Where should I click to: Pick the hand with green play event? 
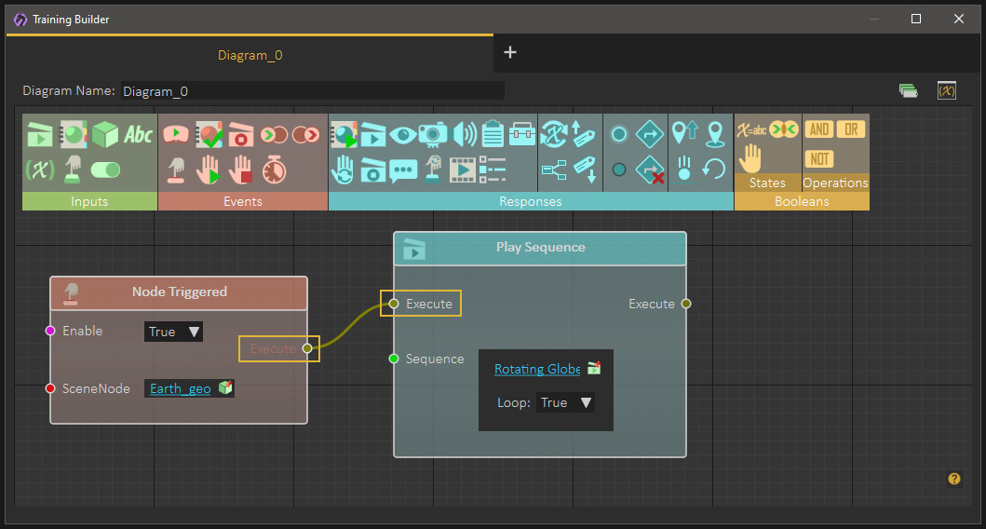tap(209, 170)
